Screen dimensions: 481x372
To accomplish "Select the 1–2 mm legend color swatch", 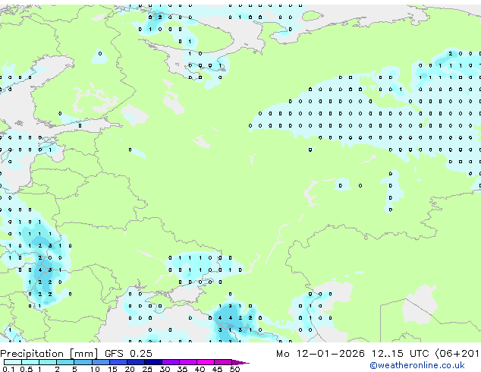I will 48,362.
